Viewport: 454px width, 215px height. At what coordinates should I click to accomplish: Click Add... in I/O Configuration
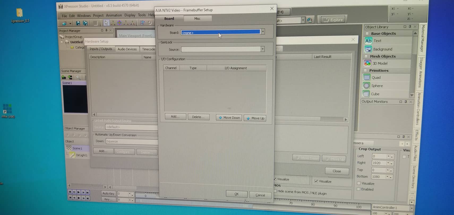[x=175, y=117]
